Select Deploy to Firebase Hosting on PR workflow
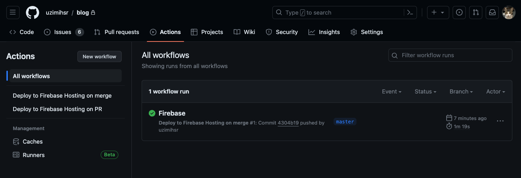This screenshot has height=178, width=521. 57,109
